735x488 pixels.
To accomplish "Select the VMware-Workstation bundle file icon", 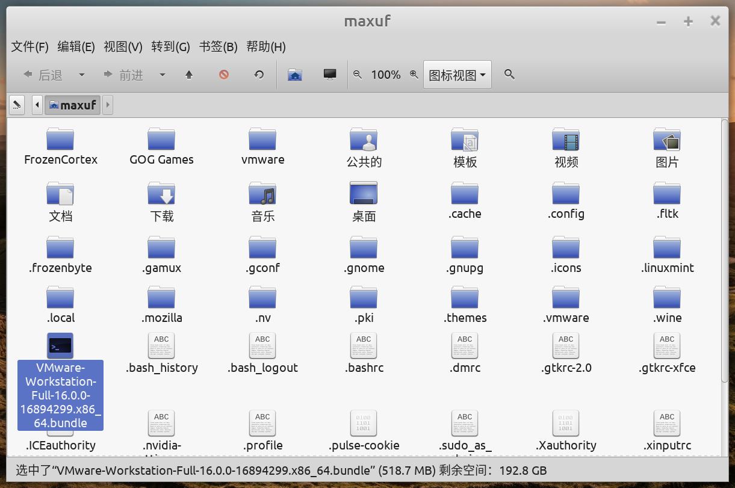I will pyautogui.click(x=60, y=346).
